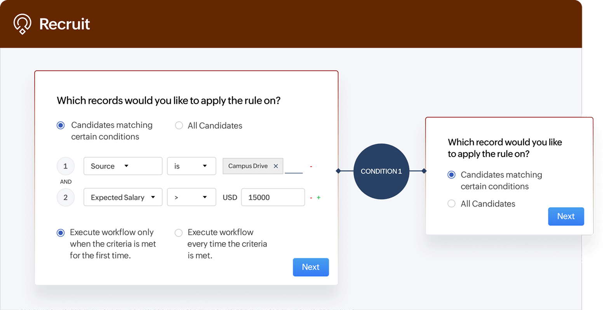
Task: Click the green plus icon to add a condition
Action: point(319,197)
